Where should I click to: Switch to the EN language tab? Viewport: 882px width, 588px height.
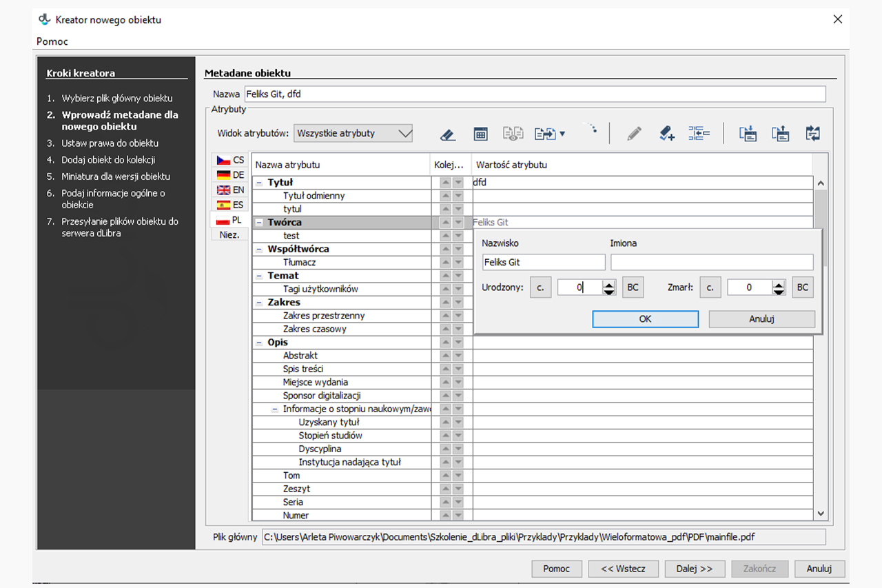point(230,190)
